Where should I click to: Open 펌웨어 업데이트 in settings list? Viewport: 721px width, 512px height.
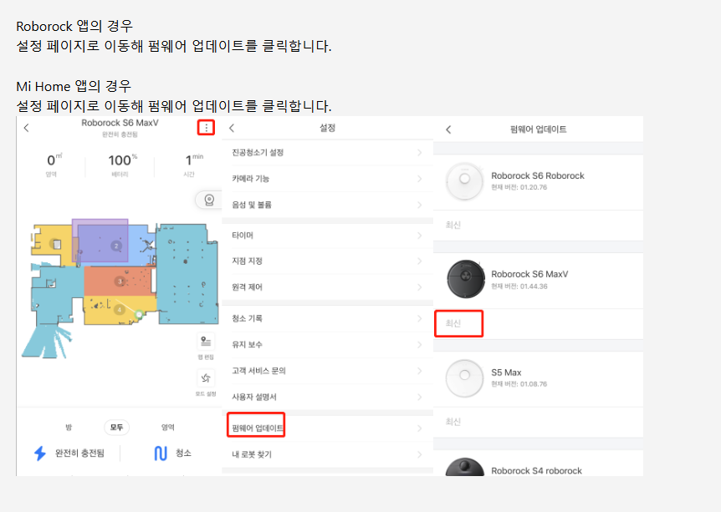click(x=327, y=428)
